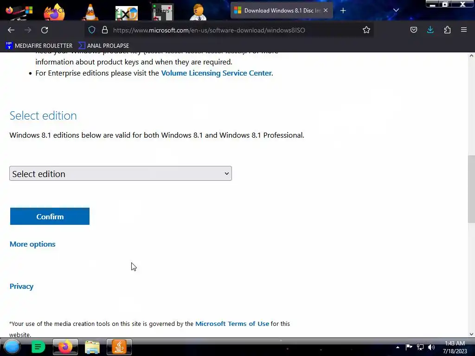Click the blue Confirm button
The height and width of the screenshot is (356, 475).
[x=50, y=216]
